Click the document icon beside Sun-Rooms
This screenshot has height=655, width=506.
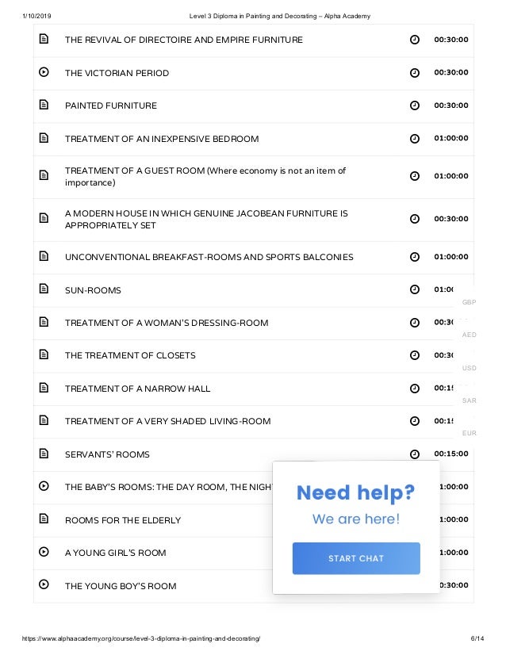tap(44, 288)
